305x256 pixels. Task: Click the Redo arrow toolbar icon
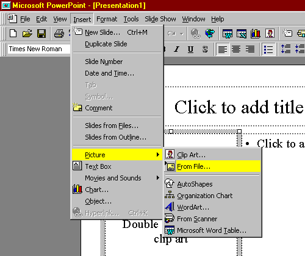tap(172, 34)
